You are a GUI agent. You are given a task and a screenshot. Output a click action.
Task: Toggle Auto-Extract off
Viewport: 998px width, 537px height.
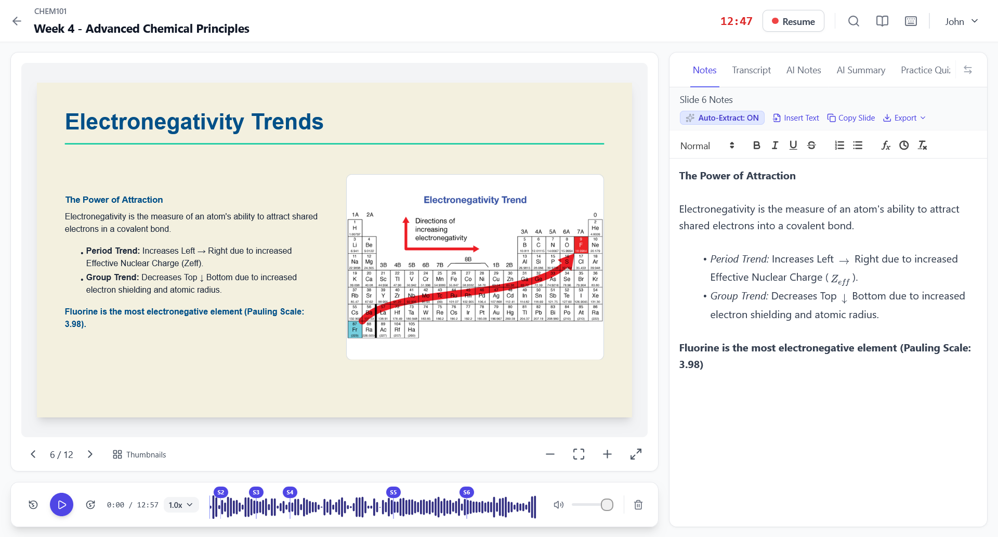(x=722, y=118)
